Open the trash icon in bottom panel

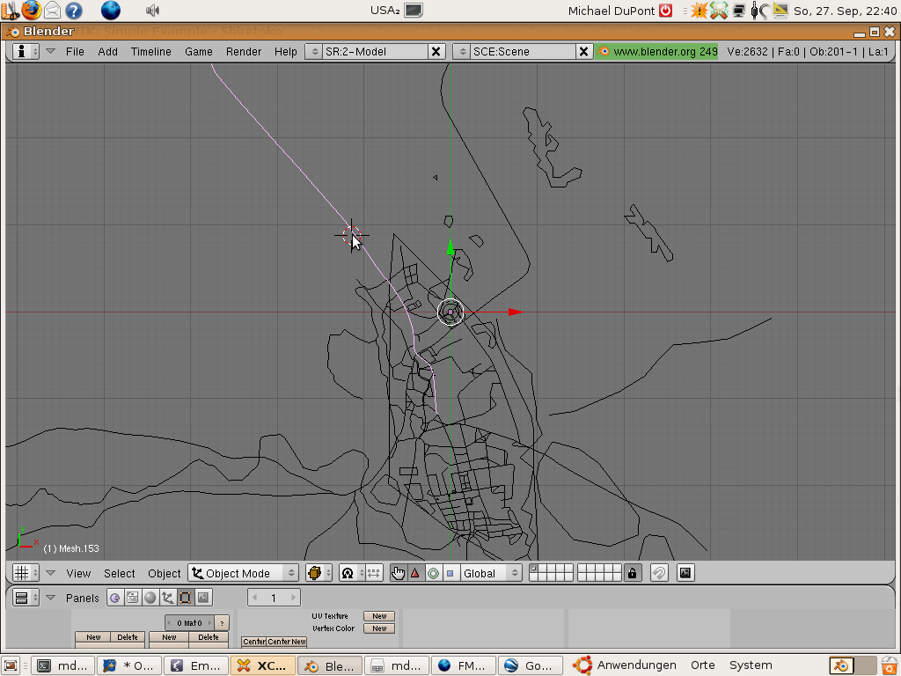pyautogui.click(x=890, y=665)
